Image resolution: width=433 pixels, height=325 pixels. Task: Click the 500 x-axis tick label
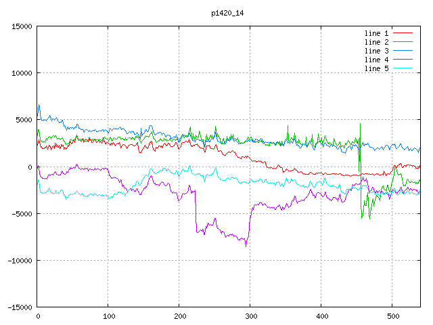[392, 316]
